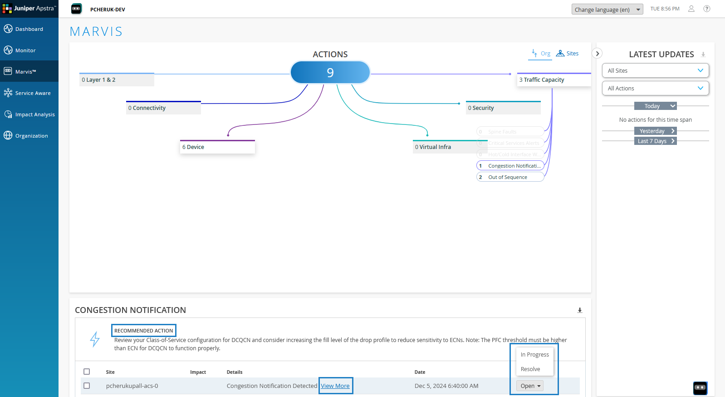Go to Service Aware section
This screenshot has height=397, width=725.
29,93
